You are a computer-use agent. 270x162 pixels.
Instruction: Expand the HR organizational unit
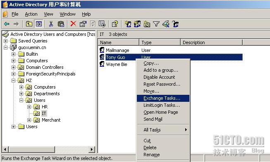tap(29, 107)
